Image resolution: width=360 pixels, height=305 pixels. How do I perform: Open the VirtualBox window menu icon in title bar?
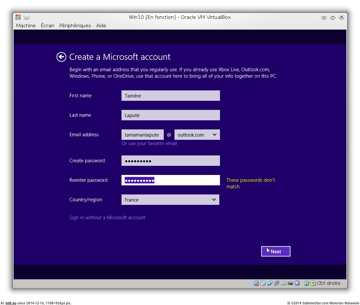coord(18,17)
